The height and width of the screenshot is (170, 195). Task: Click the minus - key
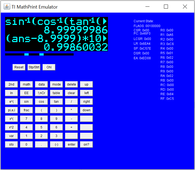(x=71, y=119)
